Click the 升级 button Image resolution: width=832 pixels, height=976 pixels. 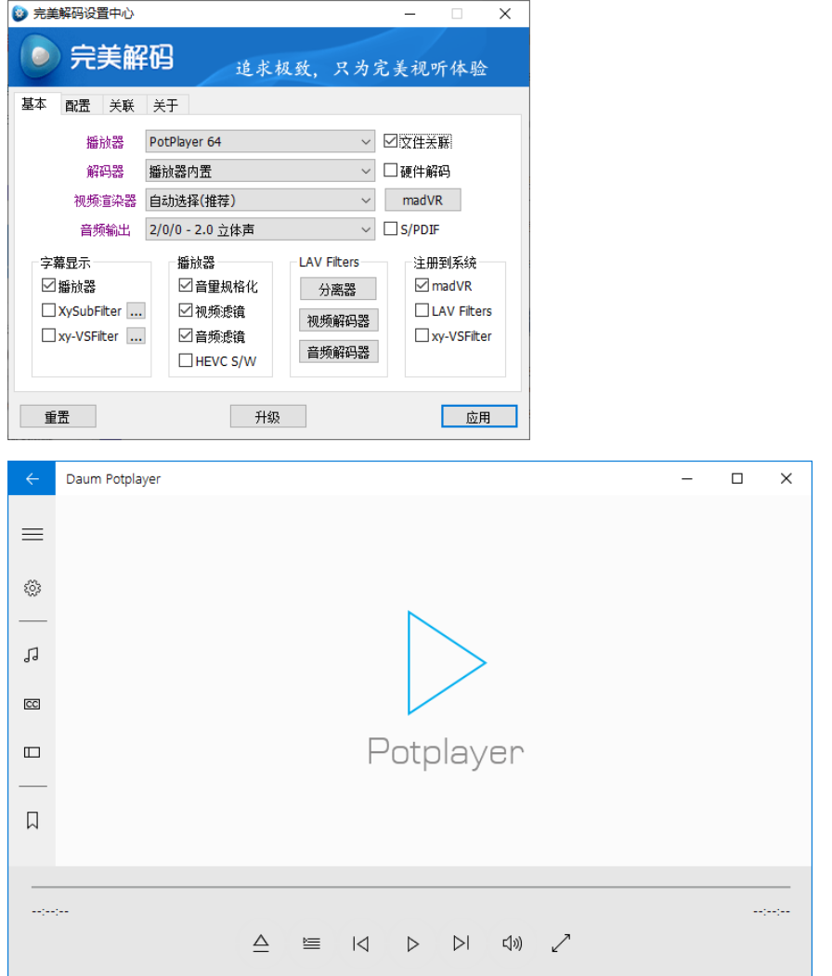(268, 416)
